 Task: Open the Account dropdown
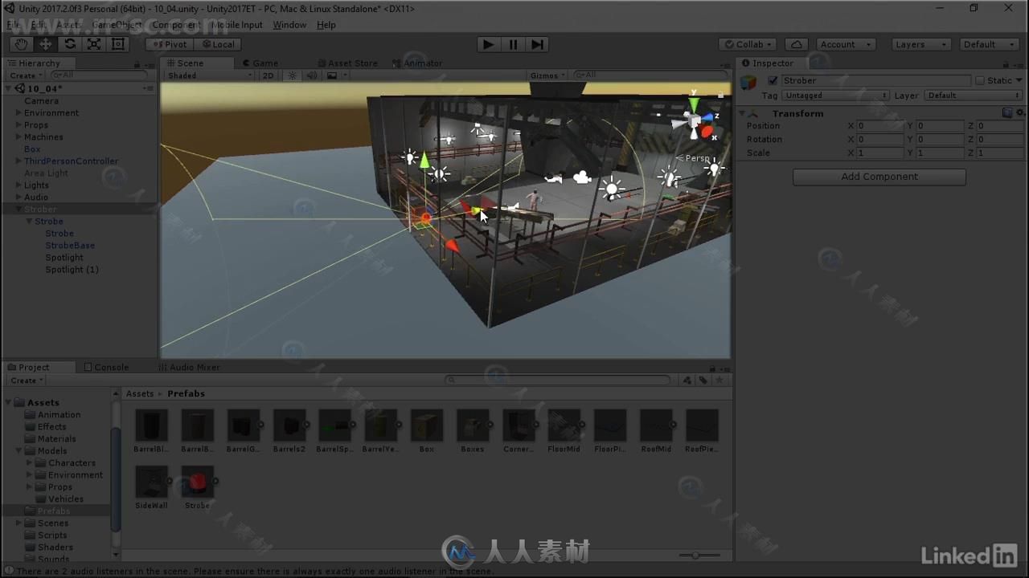click(845, 44)
